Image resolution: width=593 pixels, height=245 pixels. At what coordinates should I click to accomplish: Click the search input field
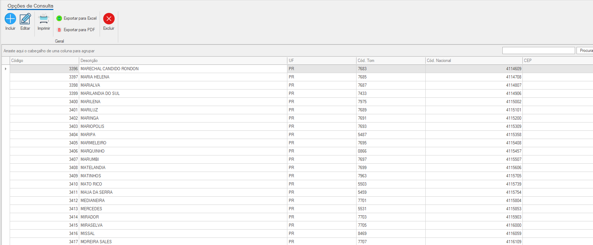[x=538, y=51]
